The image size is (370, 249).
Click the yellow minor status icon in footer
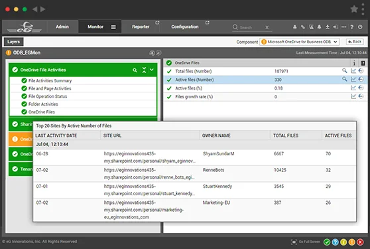tap(343, 242)
